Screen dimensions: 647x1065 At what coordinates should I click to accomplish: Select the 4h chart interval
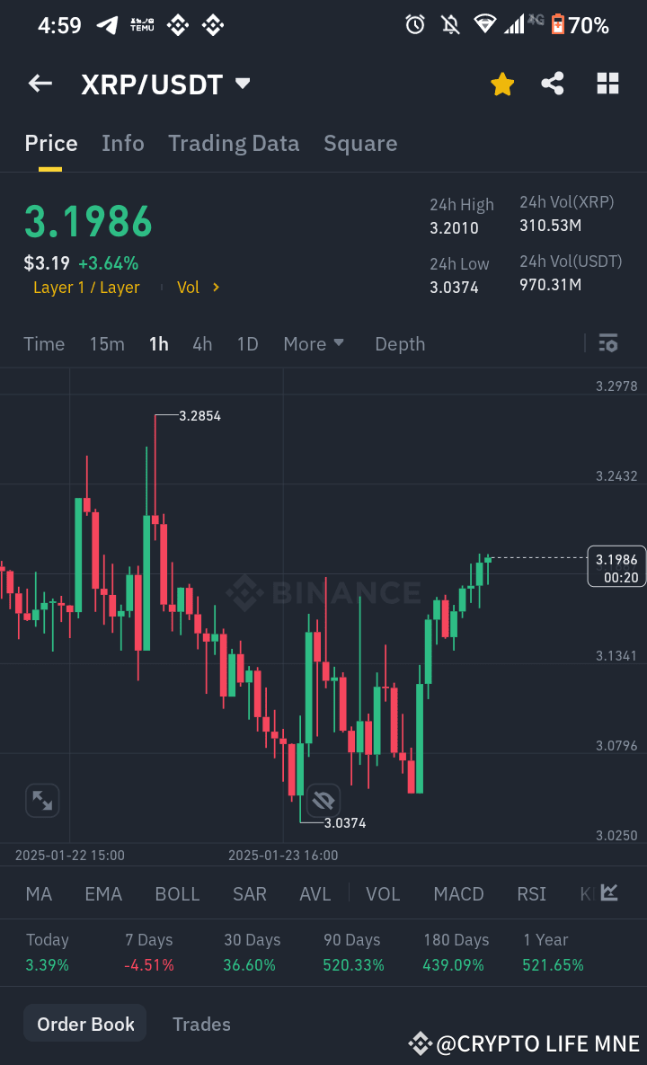201,343
